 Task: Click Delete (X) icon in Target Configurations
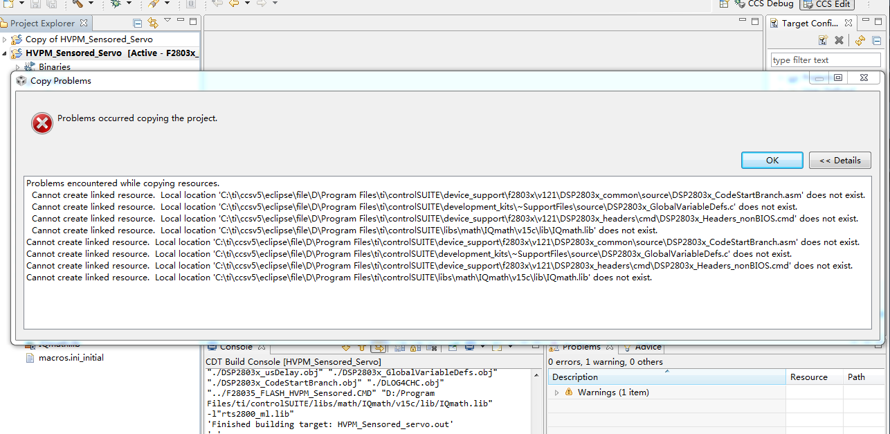click(x=839, y=41)
